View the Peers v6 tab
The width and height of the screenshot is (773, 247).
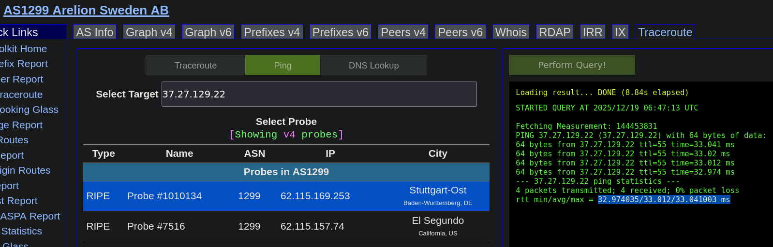(x=460, y=32)
